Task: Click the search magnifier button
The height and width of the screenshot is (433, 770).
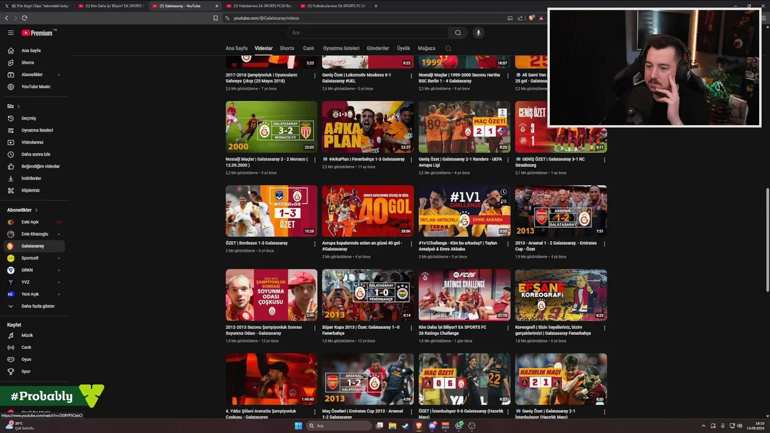Action: (458, 33)
